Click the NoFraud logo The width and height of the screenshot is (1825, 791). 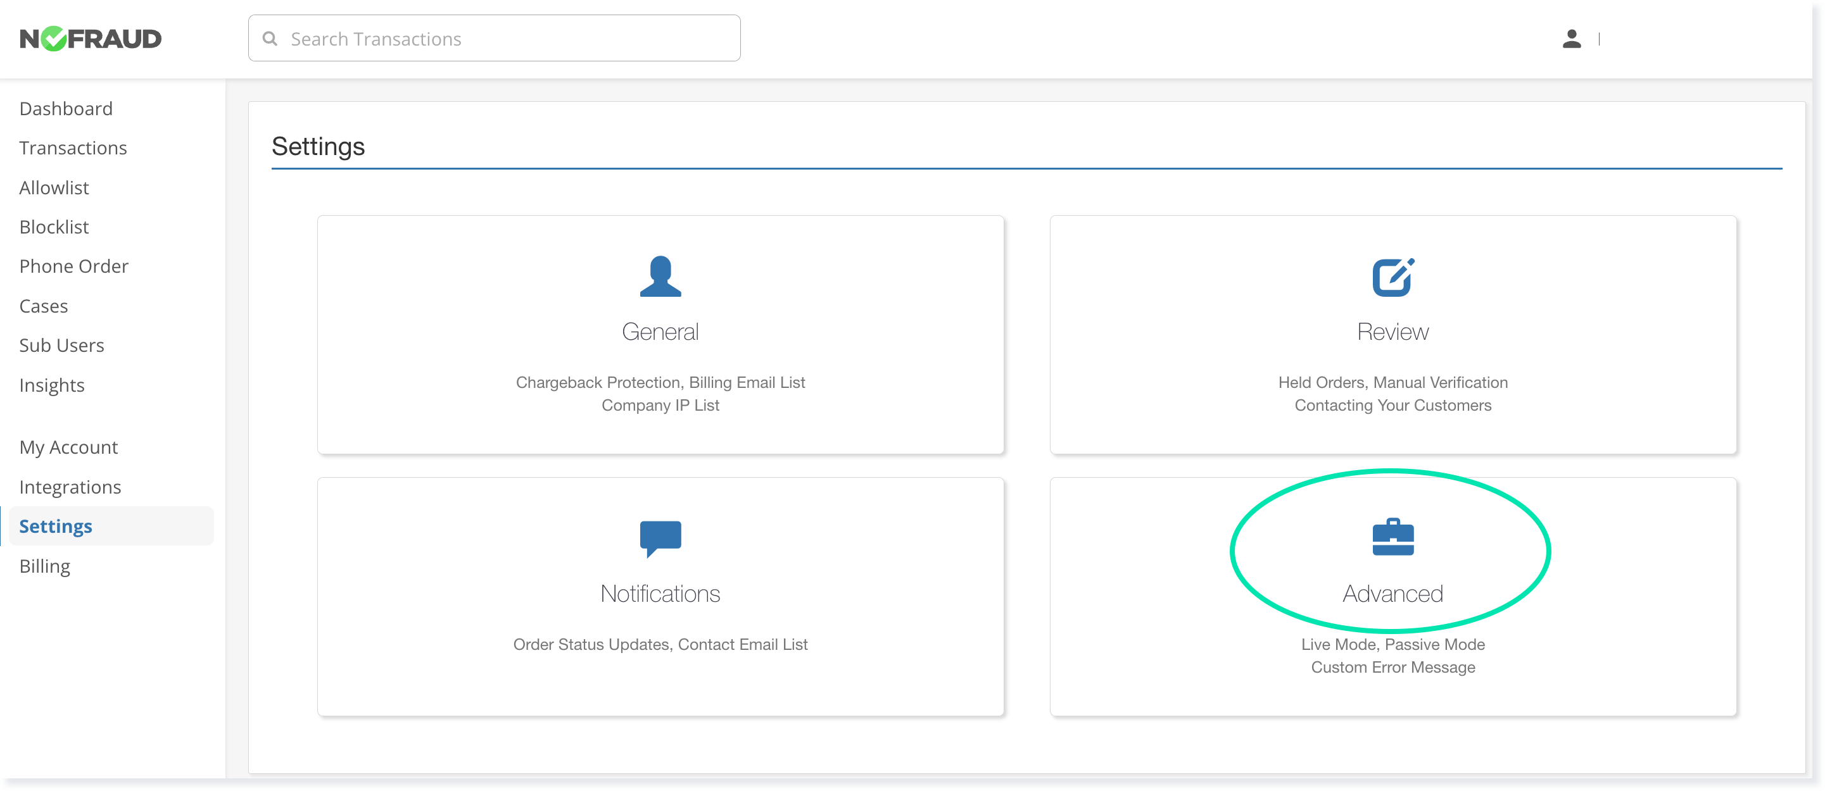pos(91,38)
